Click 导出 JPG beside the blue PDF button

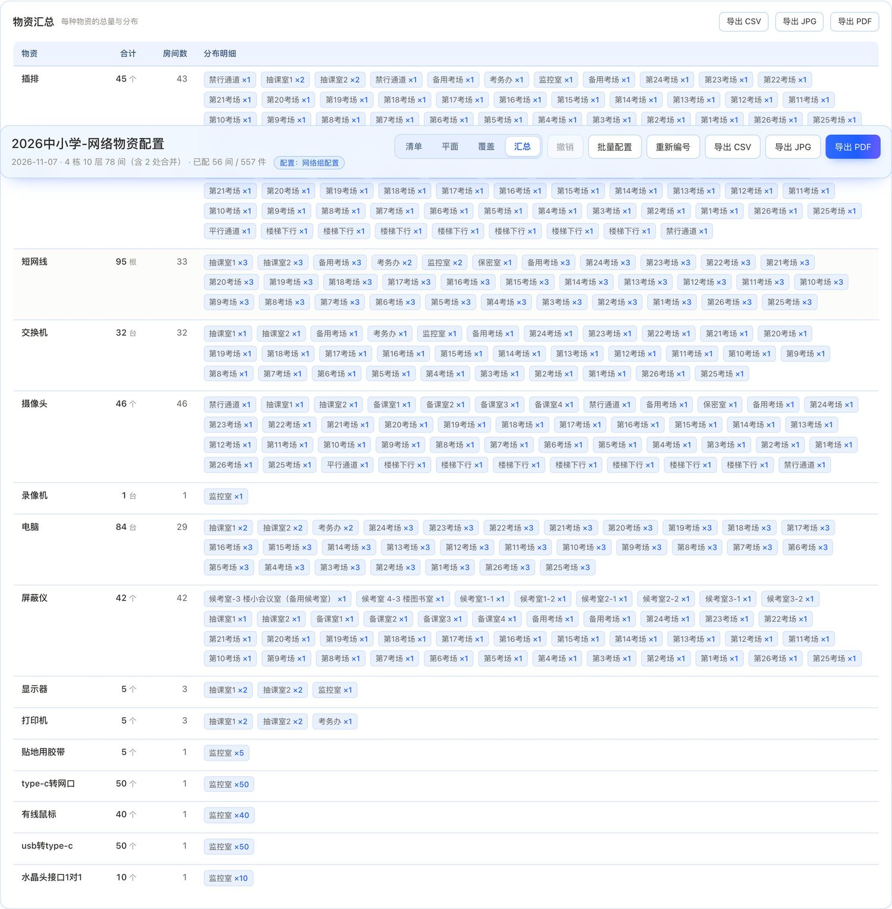pos(793,147)
